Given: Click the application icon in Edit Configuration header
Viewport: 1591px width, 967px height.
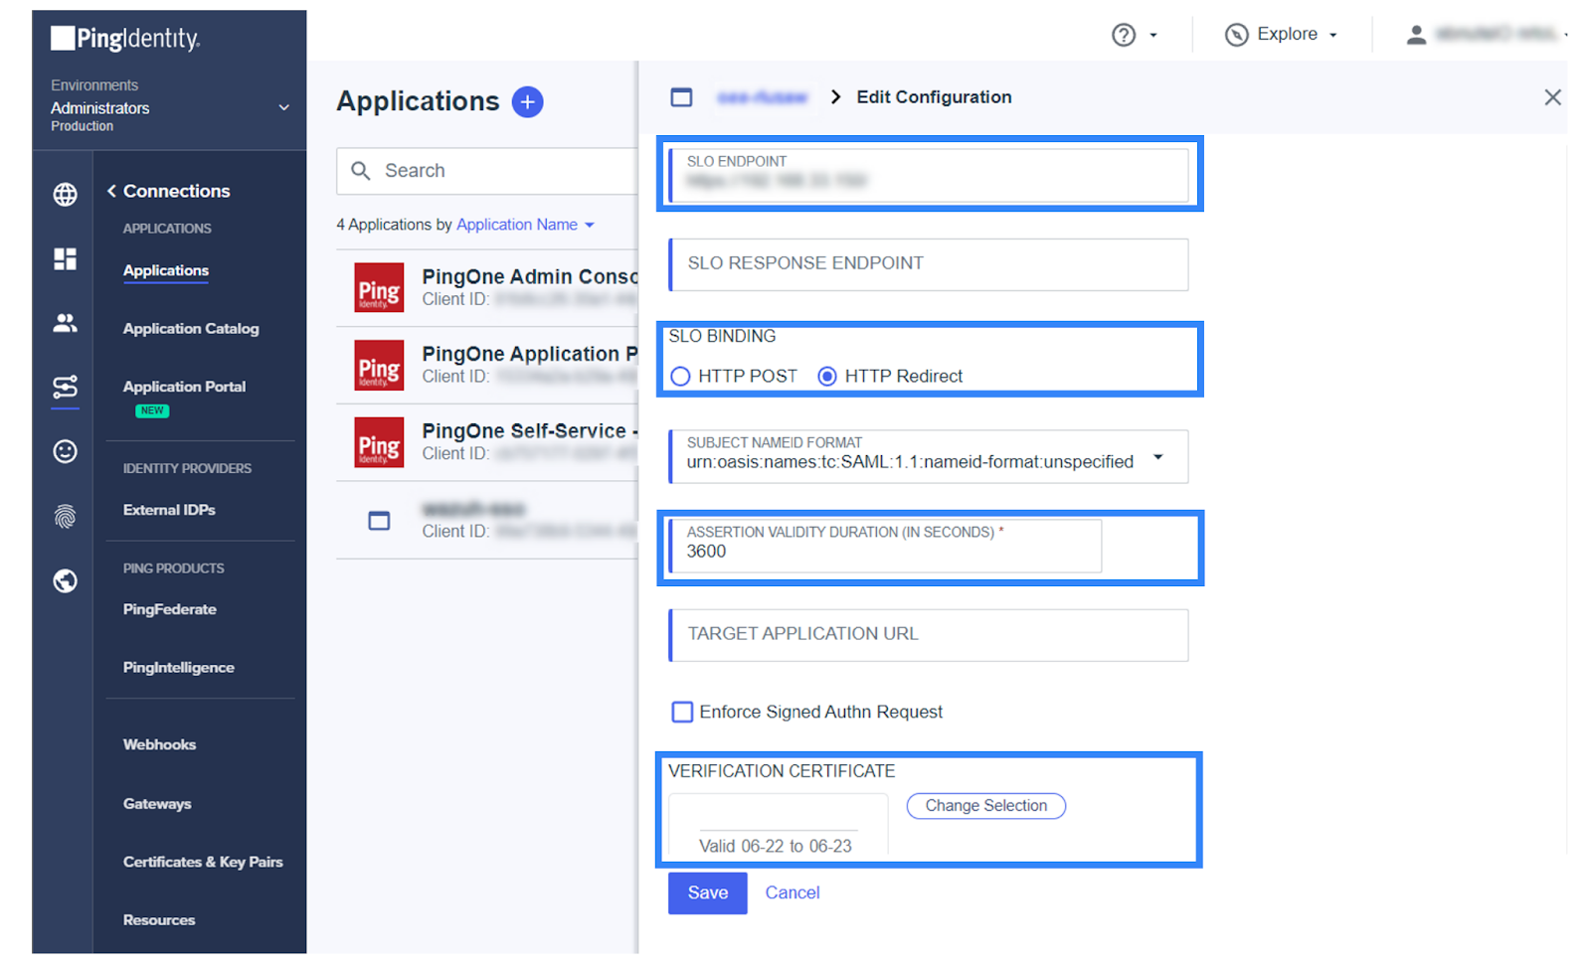Looking at the screenshot, I should coord(681,97).
